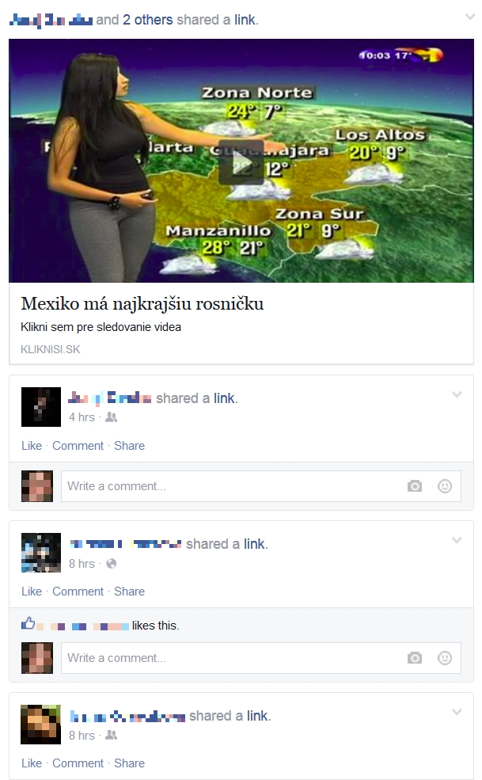Open 'Mexiko má najkrajšiu rosničku' article title
The height and width of the screenshot is (780, 482).
pos(142,304)
